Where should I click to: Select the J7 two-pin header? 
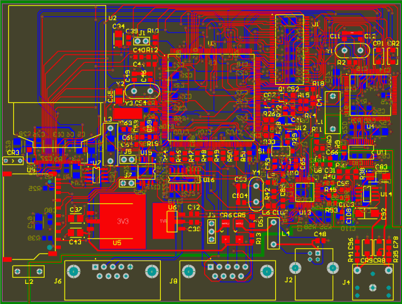pos(128,183)
